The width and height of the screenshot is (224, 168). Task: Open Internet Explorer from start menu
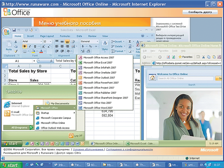point(17,104)
